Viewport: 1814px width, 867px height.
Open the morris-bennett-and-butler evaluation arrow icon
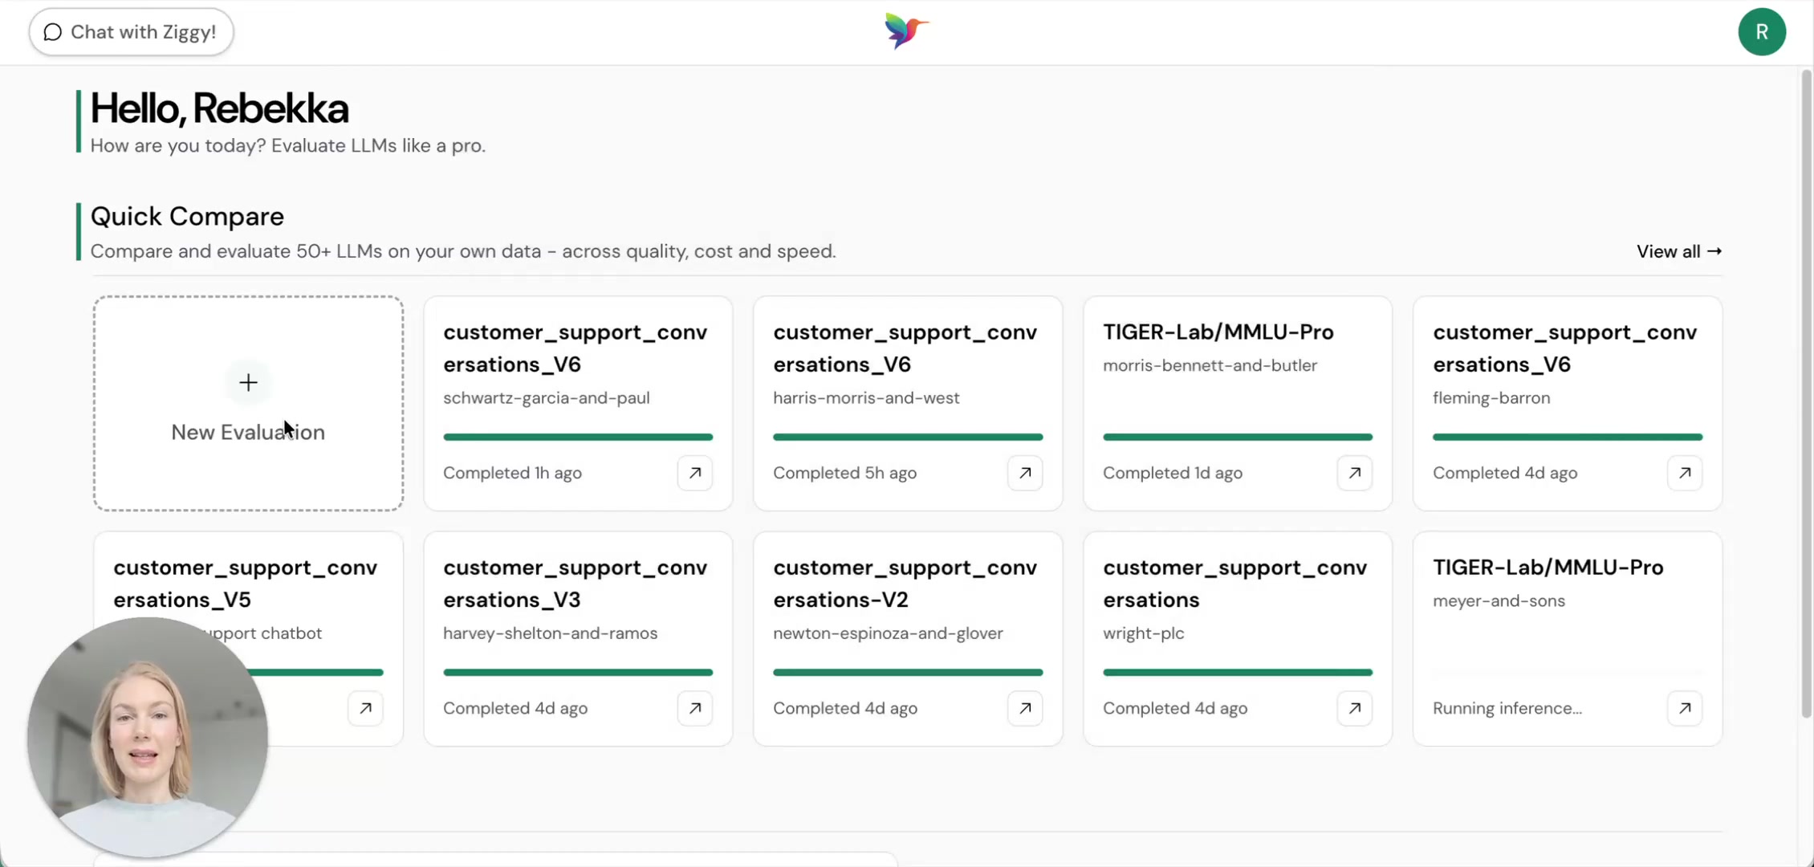click(x=1355, y=473)
